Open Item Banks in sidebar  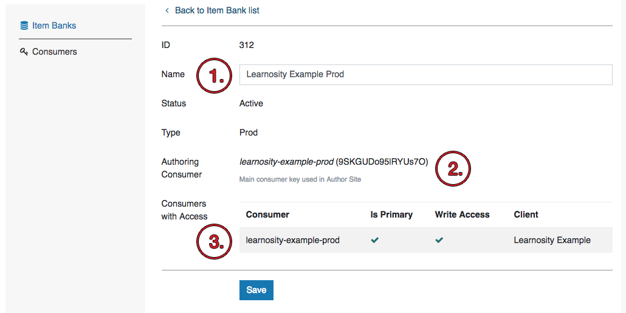click(x=54, y=26)
